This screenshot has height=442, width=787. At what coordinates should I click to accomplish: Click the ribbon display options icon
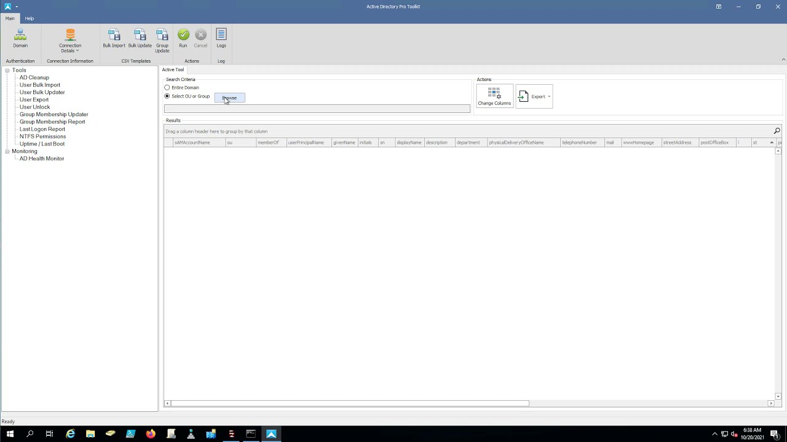(x=719, y=7)
